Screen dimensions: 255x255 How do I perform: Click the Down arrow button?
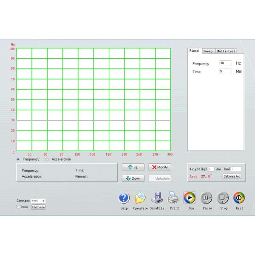coord(133,178)
